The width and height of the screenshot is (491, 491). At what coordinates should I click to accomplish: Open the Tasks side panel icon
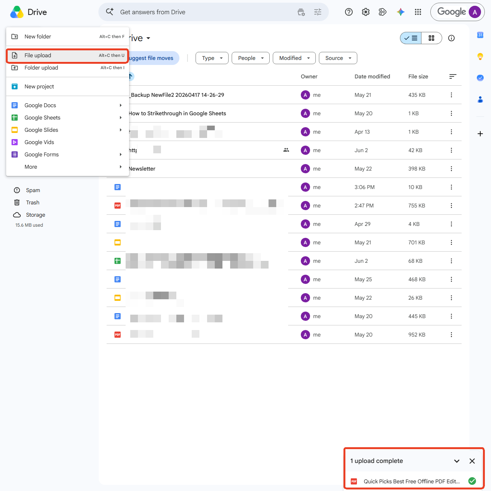coord(480,78)
